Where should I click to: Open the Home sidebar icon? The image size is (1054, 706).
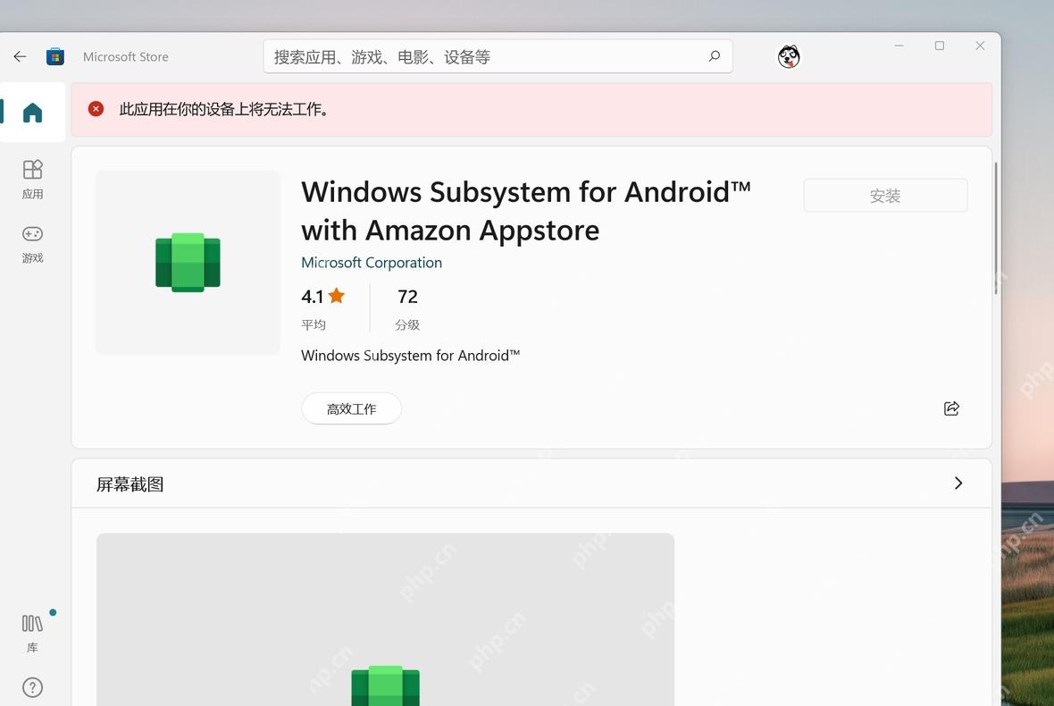tap(32, 113)
